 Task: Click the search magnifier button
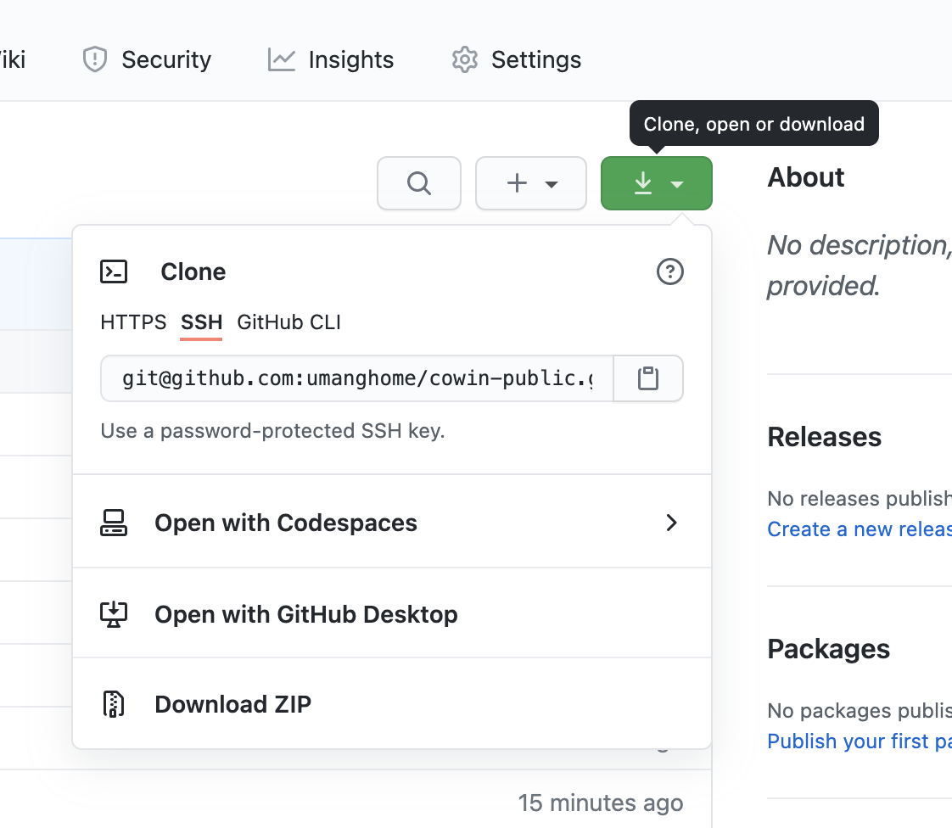coord(419,183)
